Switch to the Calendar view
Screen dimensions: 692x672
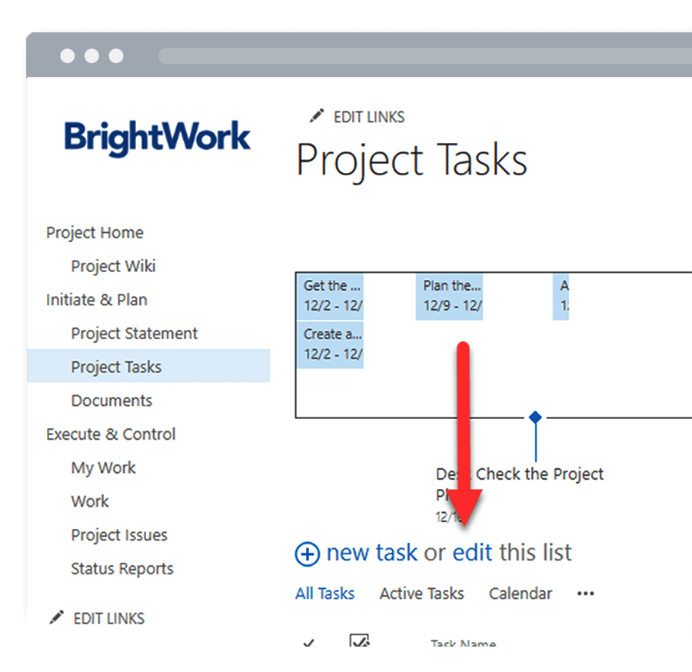click(x=521, y=593)
